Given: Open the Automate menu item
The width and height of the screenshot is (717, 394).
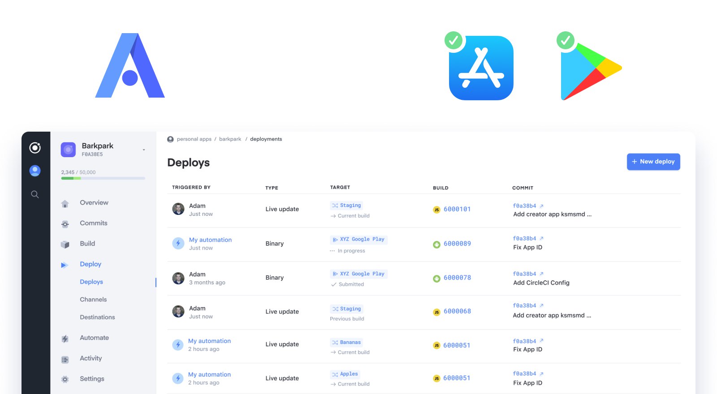Looking at the screenshot, I should click(x=94, y=338).
